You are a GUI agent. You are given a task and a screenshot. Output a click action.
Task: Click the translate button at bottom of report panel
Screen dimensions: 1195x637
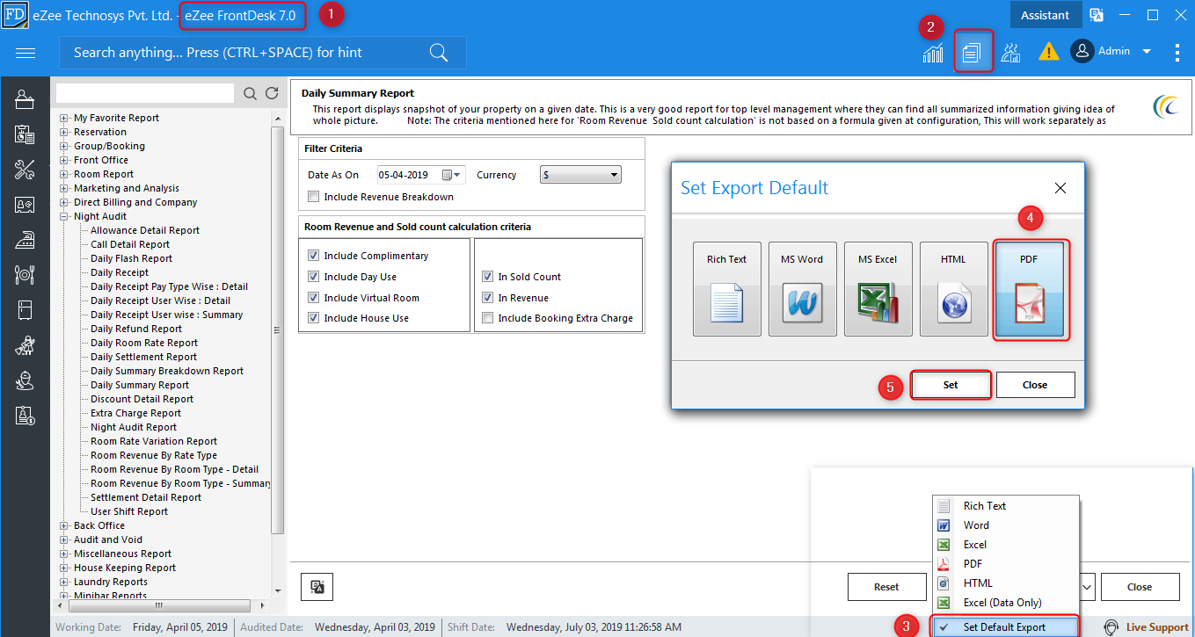pos(317,587)
